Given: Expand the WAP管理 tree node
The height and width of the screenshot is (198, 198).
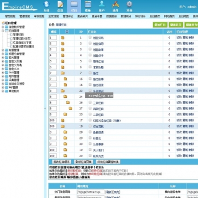Looking at the screenshot, I should 3,88.
